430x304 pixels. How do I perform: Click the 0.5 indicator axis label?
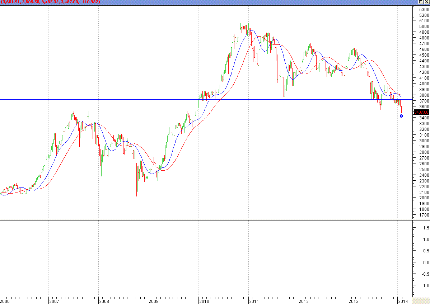(x=426, y=251)
